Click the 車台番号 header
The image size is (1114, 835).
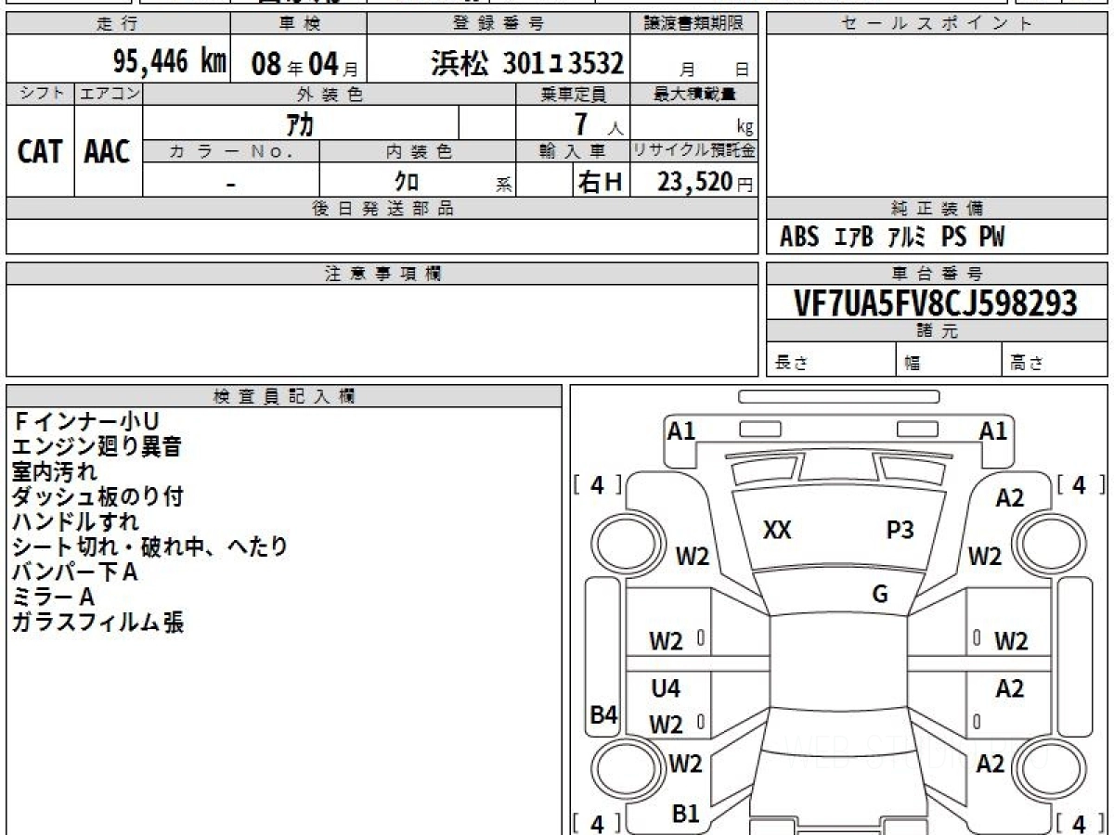[938, 274]
